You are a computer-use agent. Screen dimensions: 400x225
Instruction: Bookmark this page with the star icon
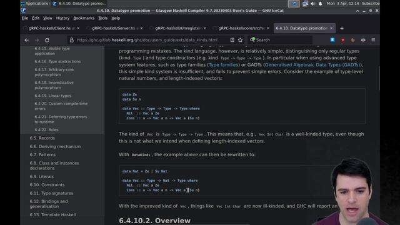240,40
